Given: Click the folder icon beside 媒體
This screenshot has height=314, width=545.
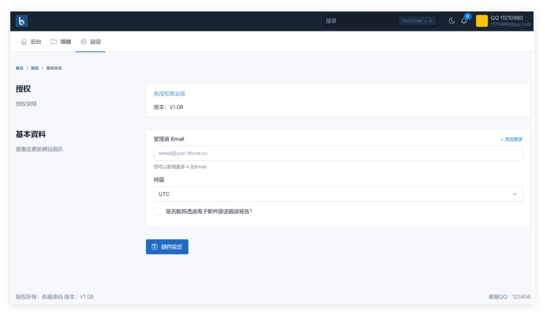Looking at the screenshot, I should click(x=54, y=42).
